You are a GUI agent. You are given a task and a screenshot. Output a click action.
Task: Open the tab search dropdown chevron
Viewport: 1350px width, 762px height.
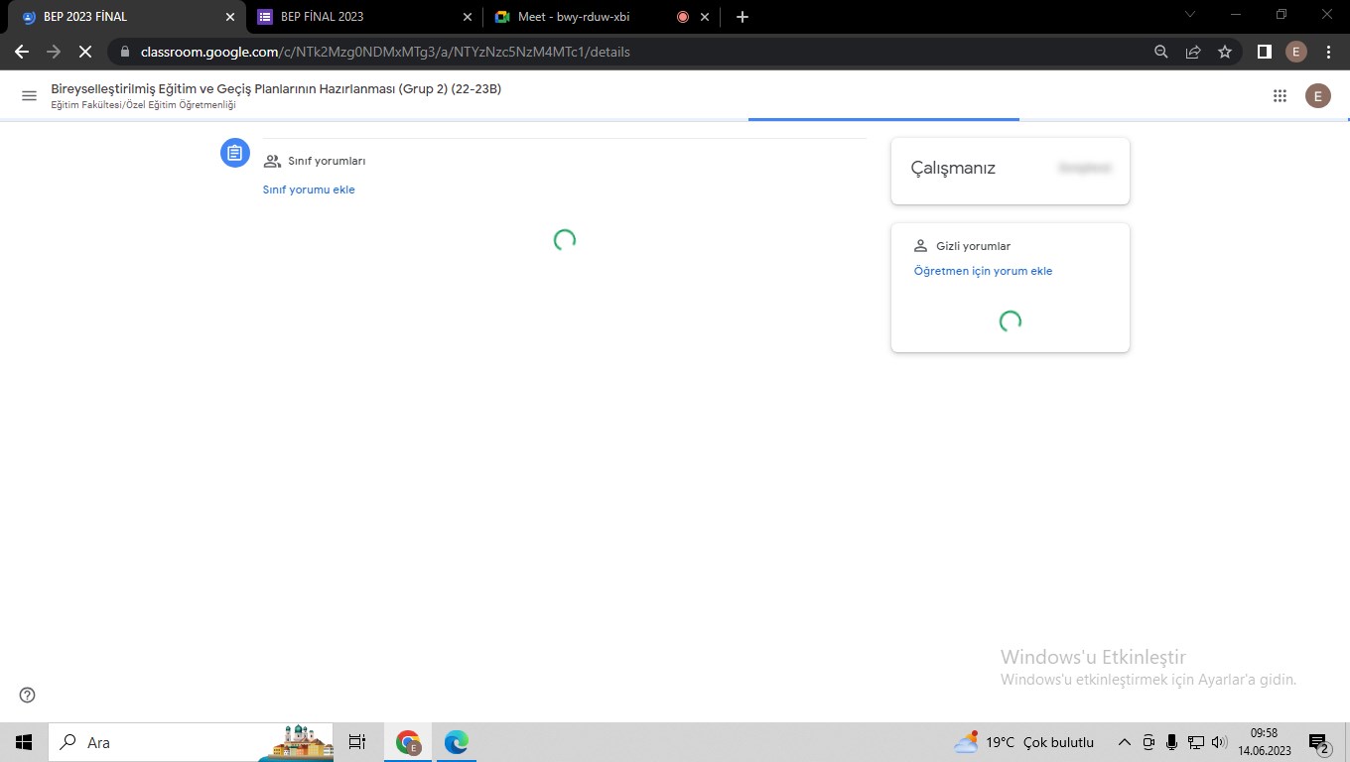(x=1191, y=15)
